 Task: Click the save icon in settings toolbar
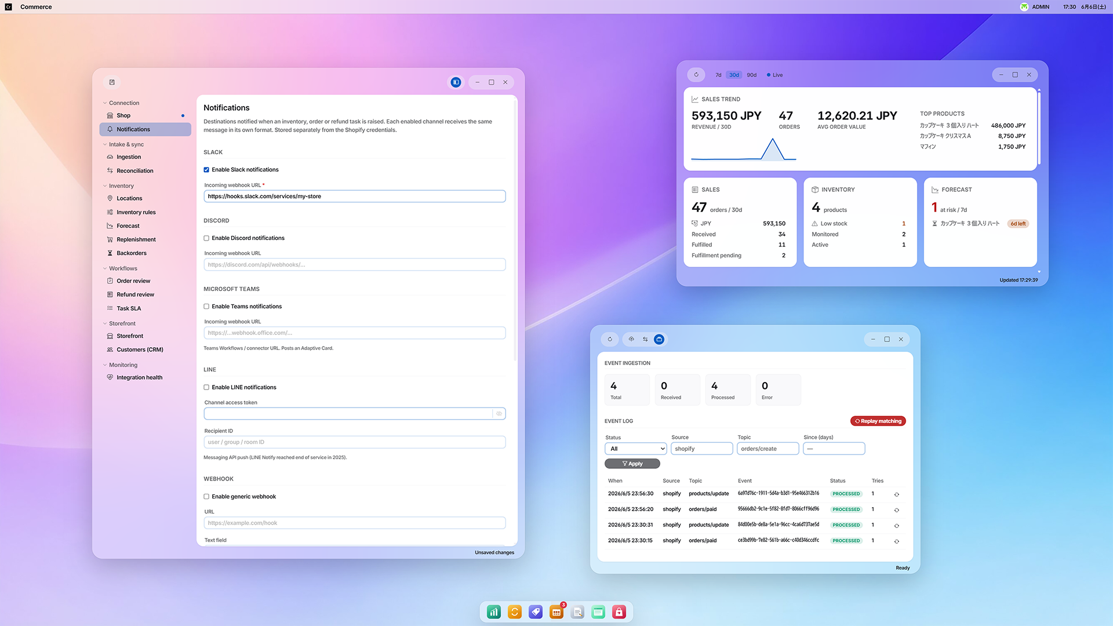pyautogui.click(x=112, y=82)
